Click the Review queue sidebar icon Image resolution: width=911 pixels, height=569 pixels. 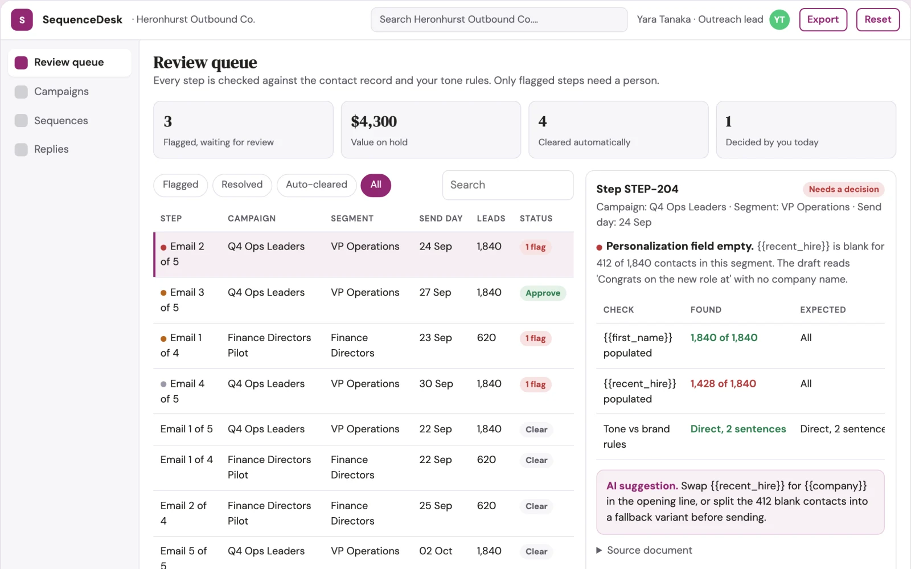(21, 63)
